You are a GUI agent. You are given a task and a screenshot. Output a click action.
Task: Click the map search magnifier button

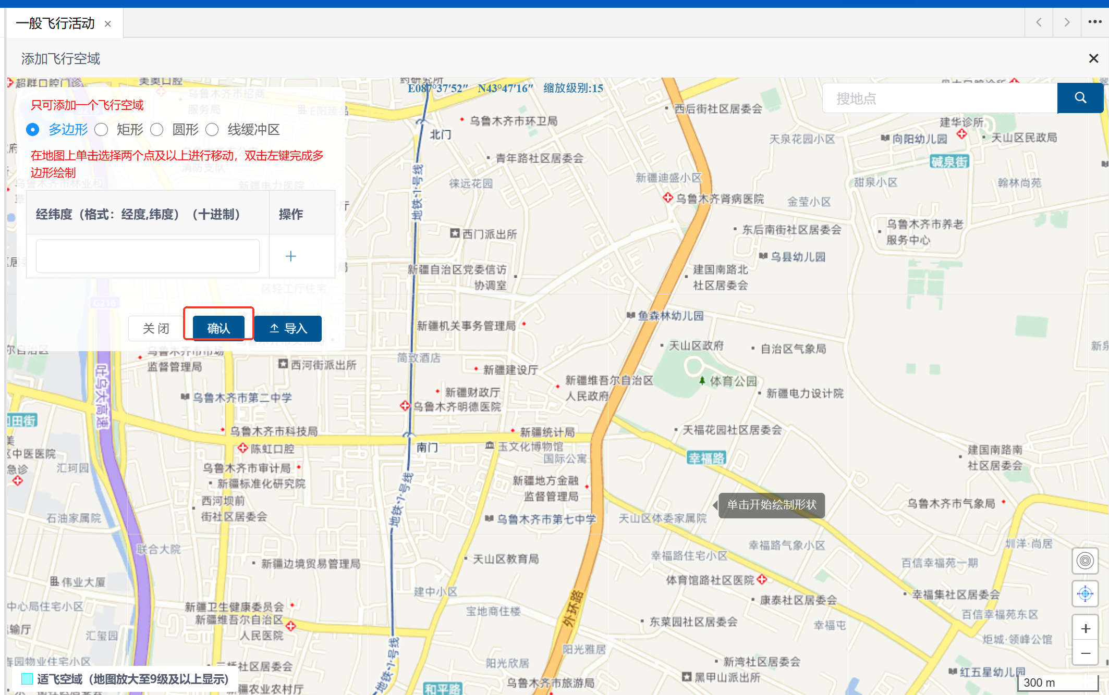(1080, 98)
